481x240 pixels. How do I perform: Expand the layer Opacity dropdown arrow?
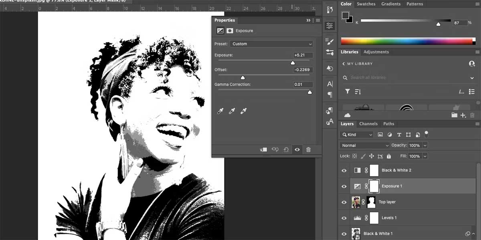coord(425,145)
